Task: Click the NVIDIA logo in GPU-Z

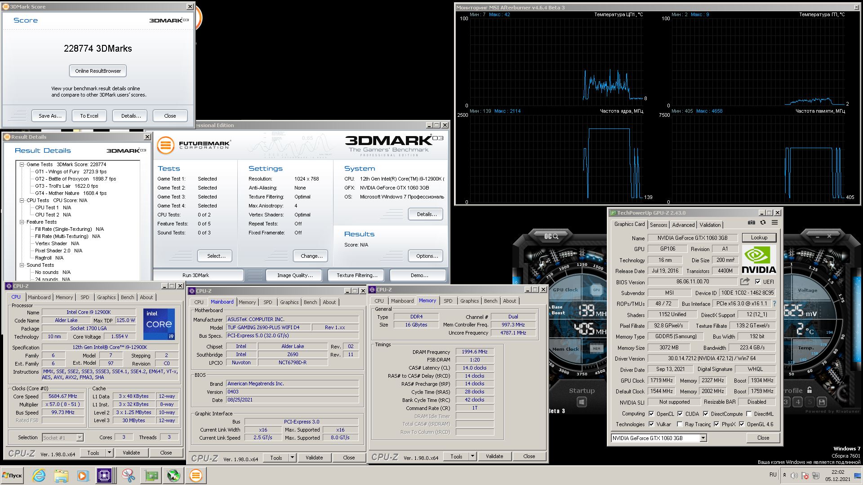Action: click(759, 260)
